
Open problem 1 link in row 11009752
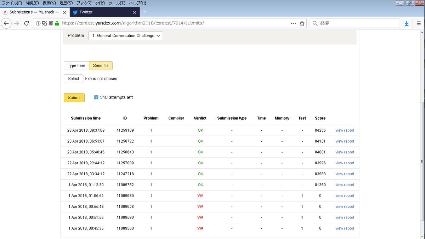tap(151, 185)
